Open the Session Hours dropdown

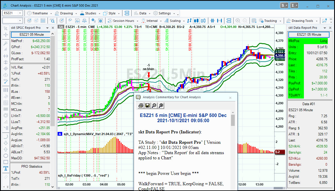point(123,21)
